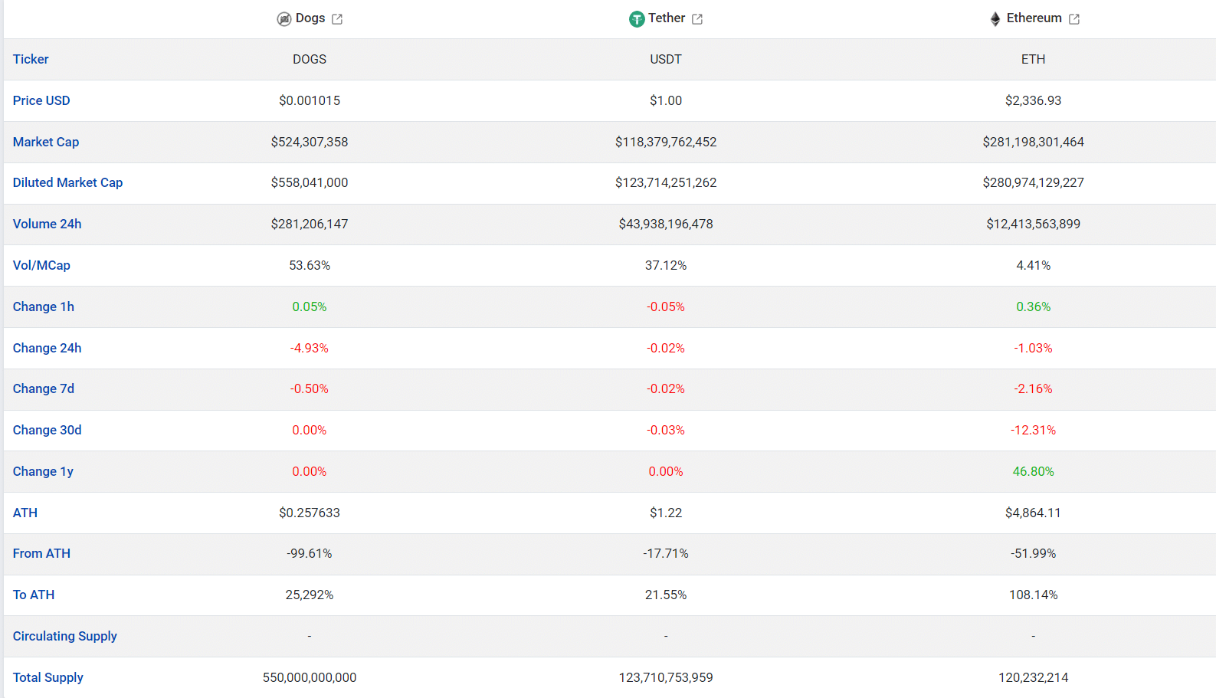Open Ethereum external link icon
Viewport: 1216px width, 698px height.
pyautogui.click(x=1074, y=19)
